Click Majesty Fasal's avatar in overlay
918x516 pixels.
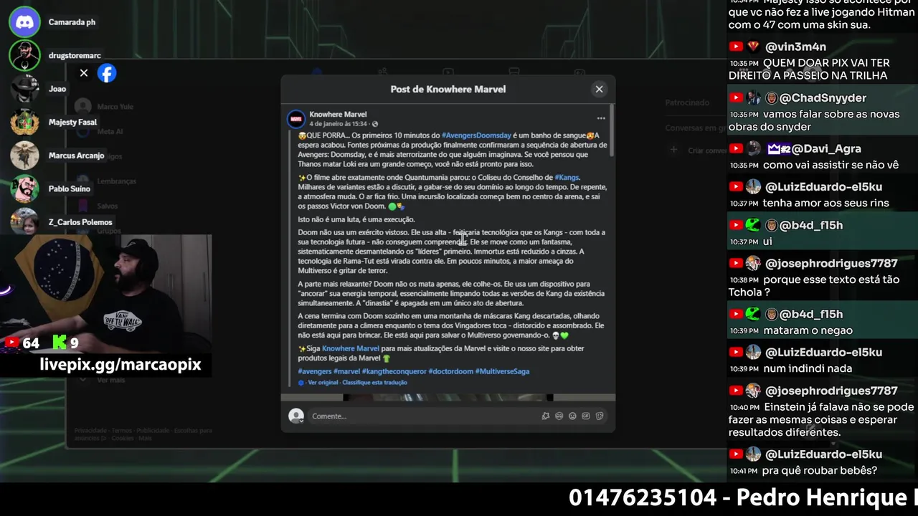coord(24,122)
